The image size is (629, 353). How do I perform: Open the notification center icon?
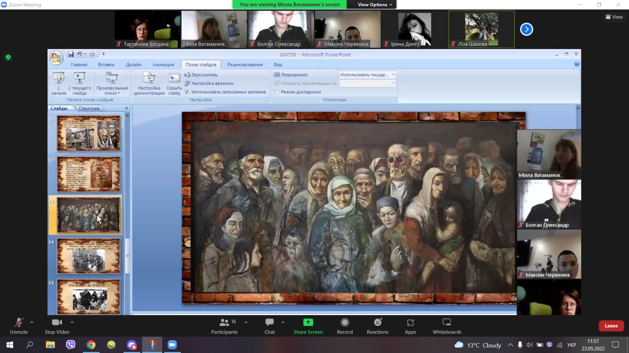pos(616,345)
